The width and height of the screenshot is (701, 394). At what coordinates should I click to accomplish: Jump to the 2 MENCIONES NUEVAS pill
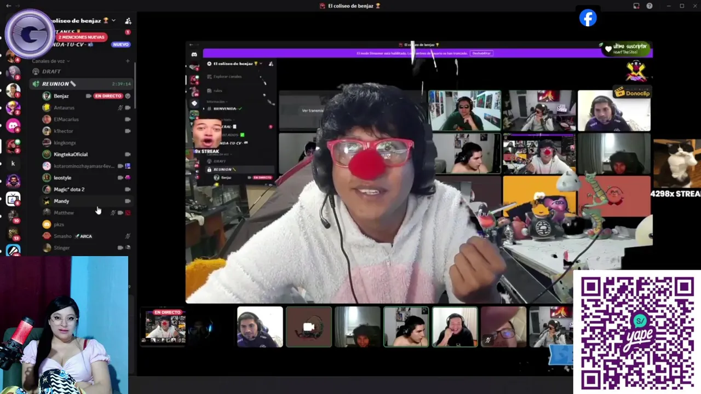point(81,37)
